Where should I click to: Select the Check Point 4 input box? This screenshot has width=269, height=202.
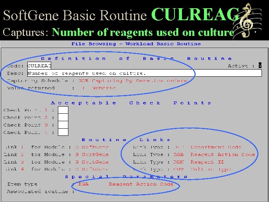pos(63,132)
